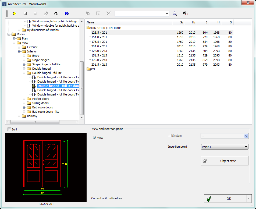This screenshot has width=256, height=209.
Task: Click the Doors folder icon
Action: click(13, 34)
